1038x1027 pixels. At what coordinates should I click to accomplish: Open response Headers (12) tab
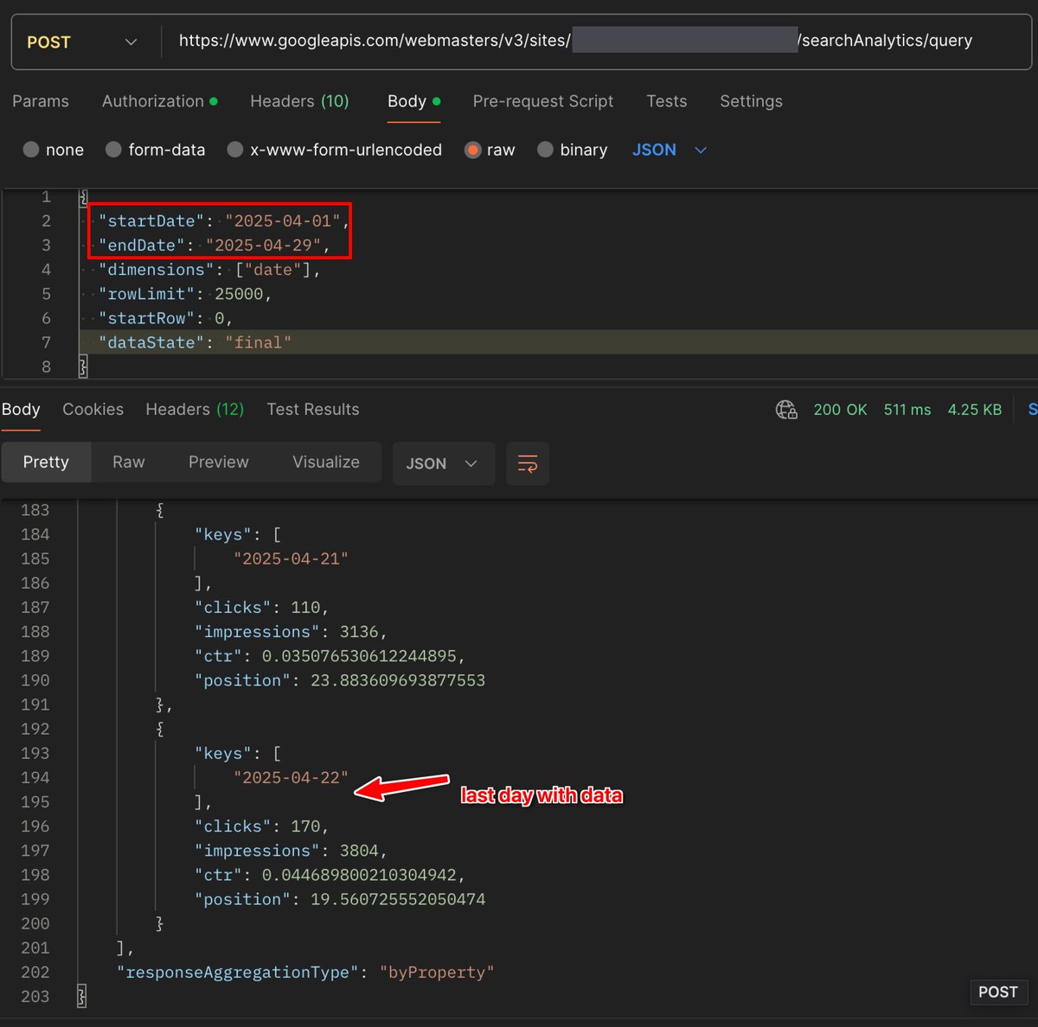pyautogui.click(x=195, y=409)
